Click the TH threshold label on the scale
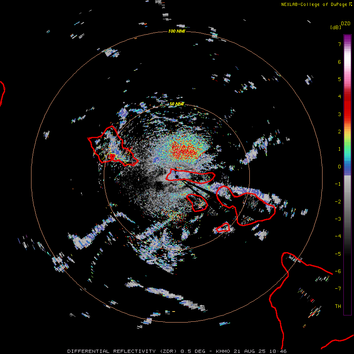Image resolution: width=354 pixels, height=354 pixels. point(338,306)
